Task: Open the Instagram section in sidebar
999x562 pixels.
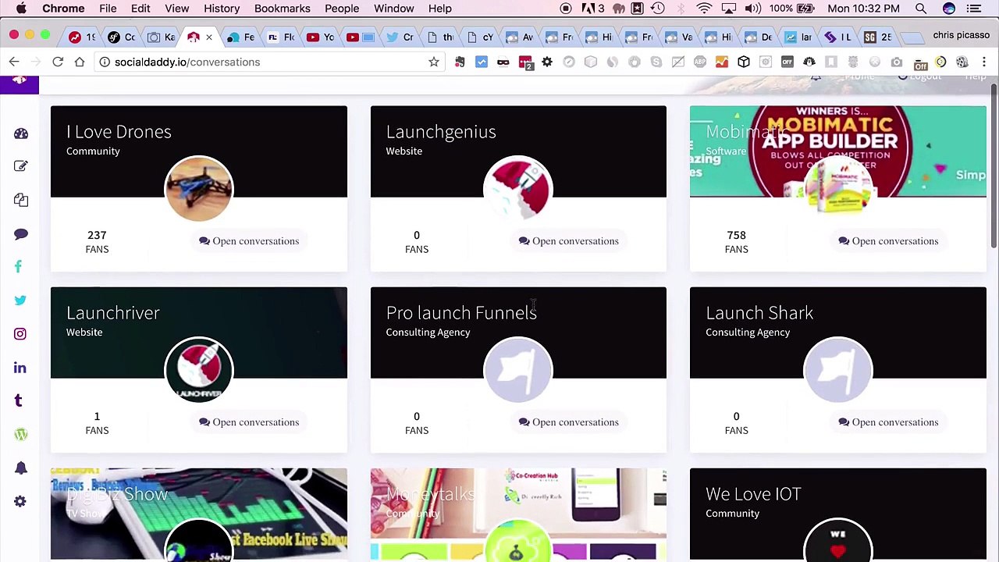Action: point(20,334)
